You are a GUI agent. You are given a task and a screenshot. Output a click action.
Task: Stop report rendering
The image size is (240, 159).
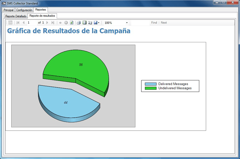pos(66,23)
